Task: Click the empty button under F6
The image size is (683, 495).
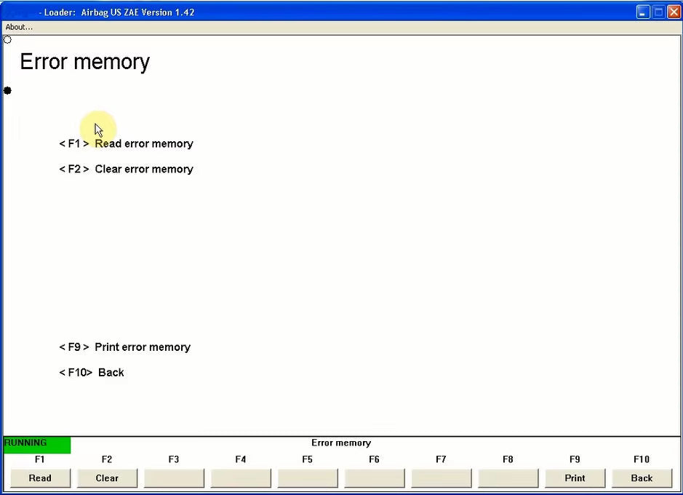Action: click(x=374, y=478)
